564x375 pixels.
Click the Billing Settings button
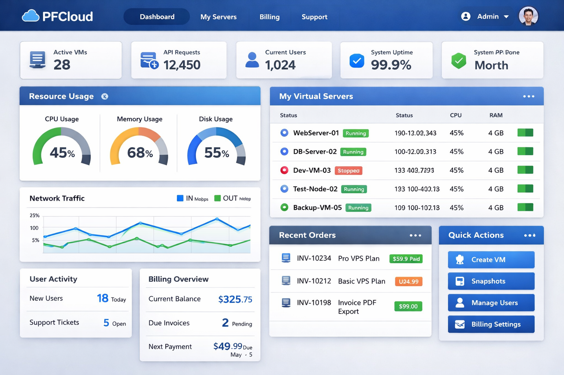click(x=491, y=324)
